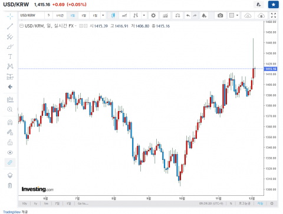Select the 1m range button
The height and width of the screenshot is (214, 283).
pos(46,203)
